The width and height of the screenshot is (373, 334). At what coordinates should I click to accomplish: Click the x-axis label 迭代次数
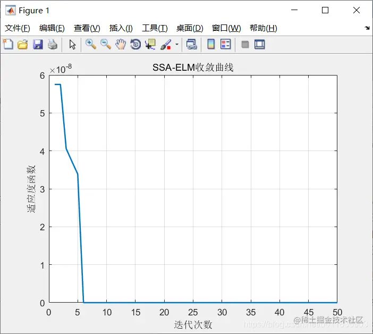point(193,325)
